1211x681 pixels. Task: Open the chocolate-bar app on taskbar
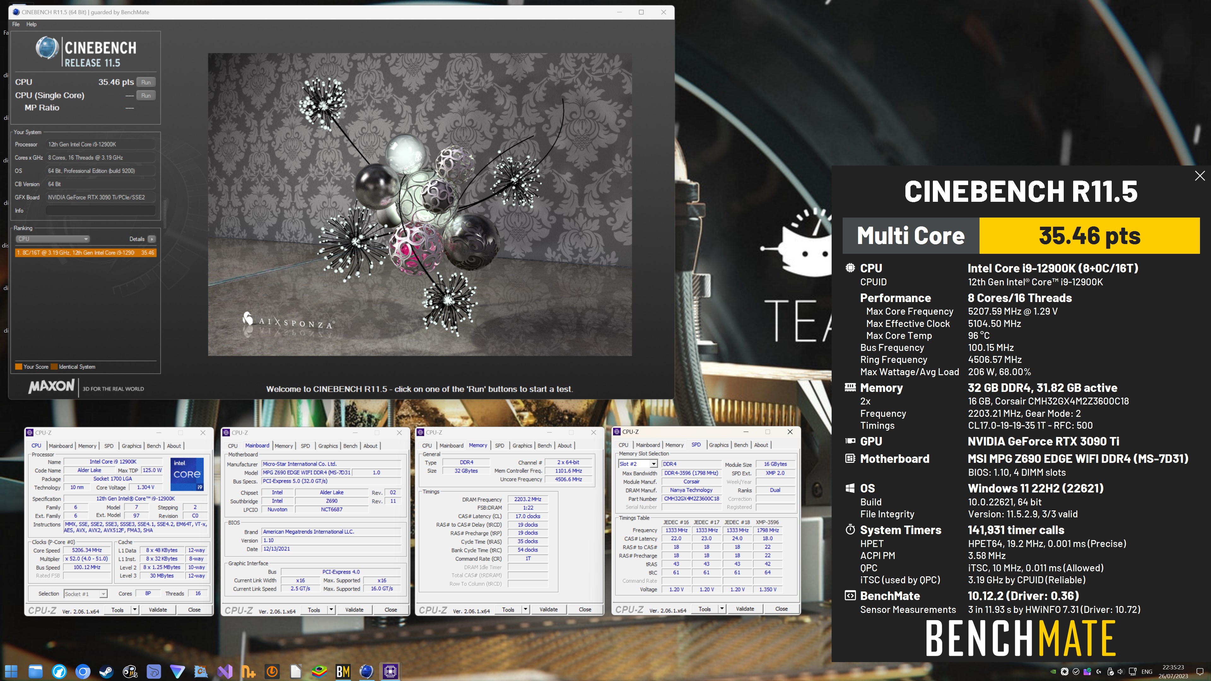click(x=201, y=671)
